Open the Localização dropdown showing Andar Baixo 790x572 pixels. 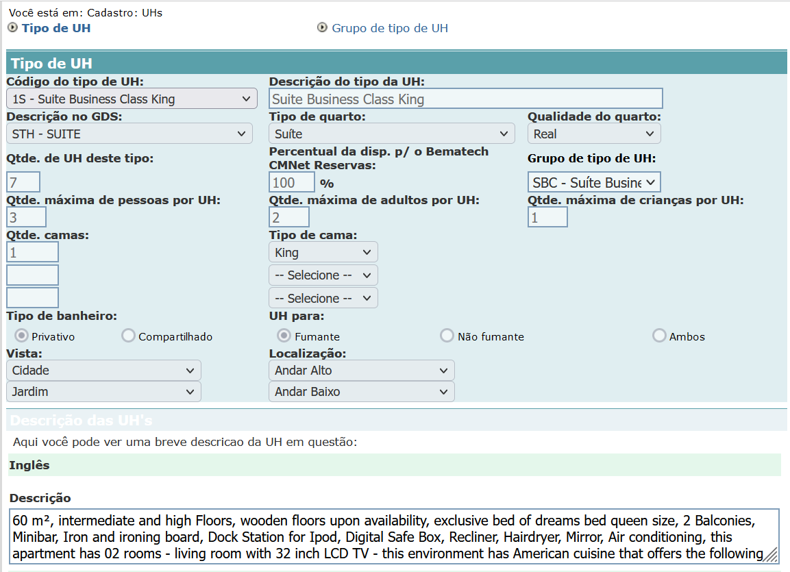[361, 391]
